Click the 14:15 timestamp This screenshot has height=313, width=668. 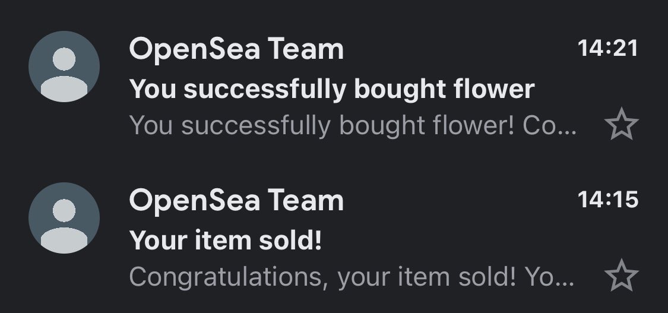pyautogui.click(x=607, y=200)
